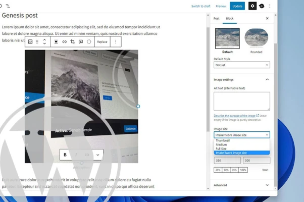
Task: Reset the image dimensions
Action: (x=265, y=170)
